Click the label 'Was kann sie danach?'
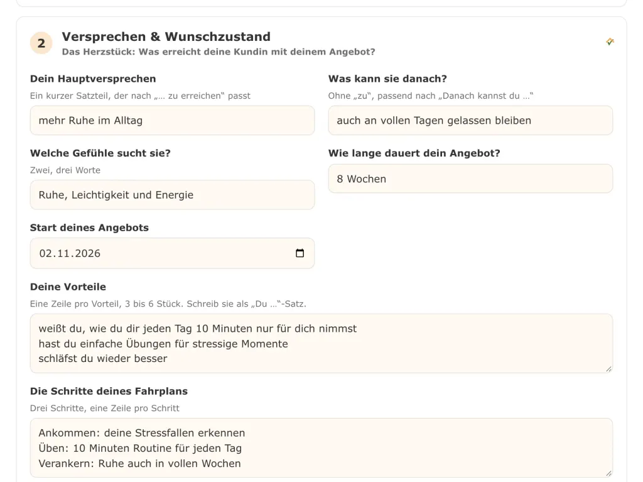 (x=387, y=79)
